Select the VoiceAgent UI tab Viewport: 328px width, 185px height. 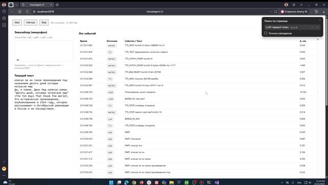click(x=37, y=5)
